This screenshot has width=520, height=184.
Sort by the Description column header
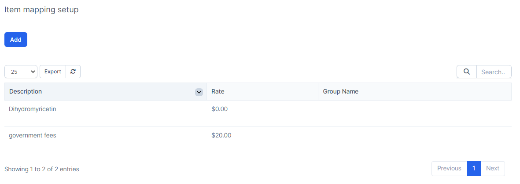tap(26, 91)
